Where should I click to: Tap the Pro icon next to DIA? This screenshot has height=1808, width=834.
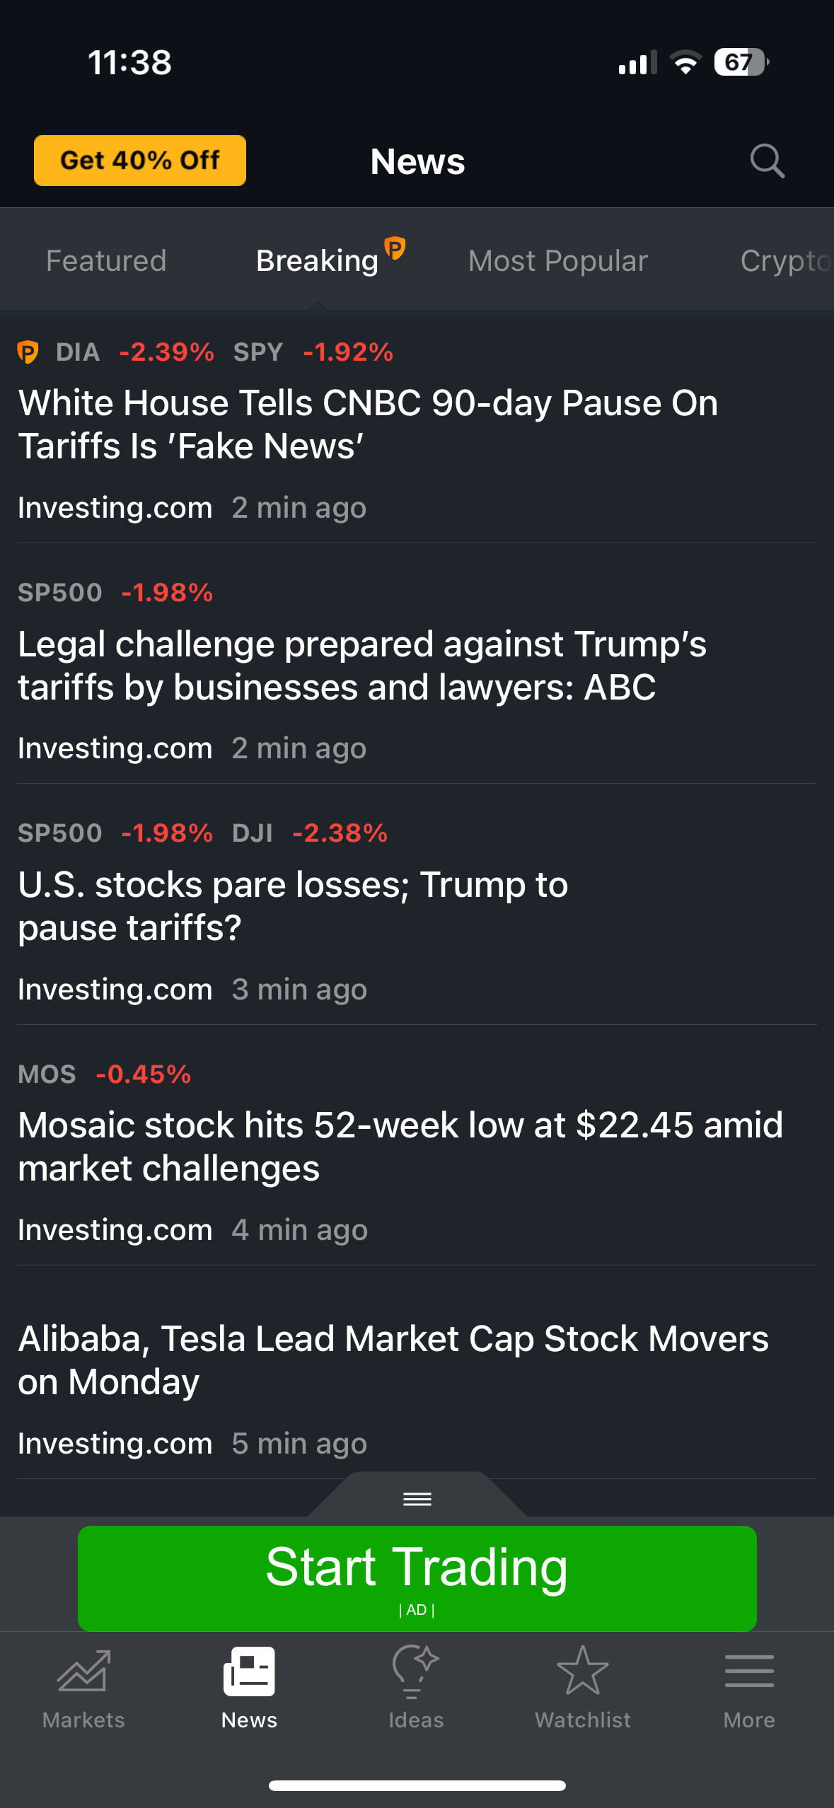[x=28, y=352]
